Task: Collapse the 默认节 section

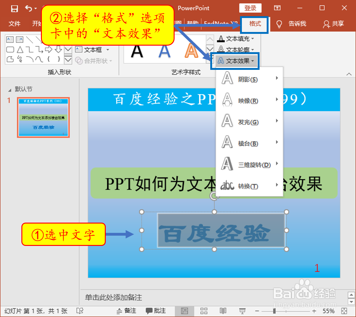Action: pyautogui.click(x=10, y=90)
